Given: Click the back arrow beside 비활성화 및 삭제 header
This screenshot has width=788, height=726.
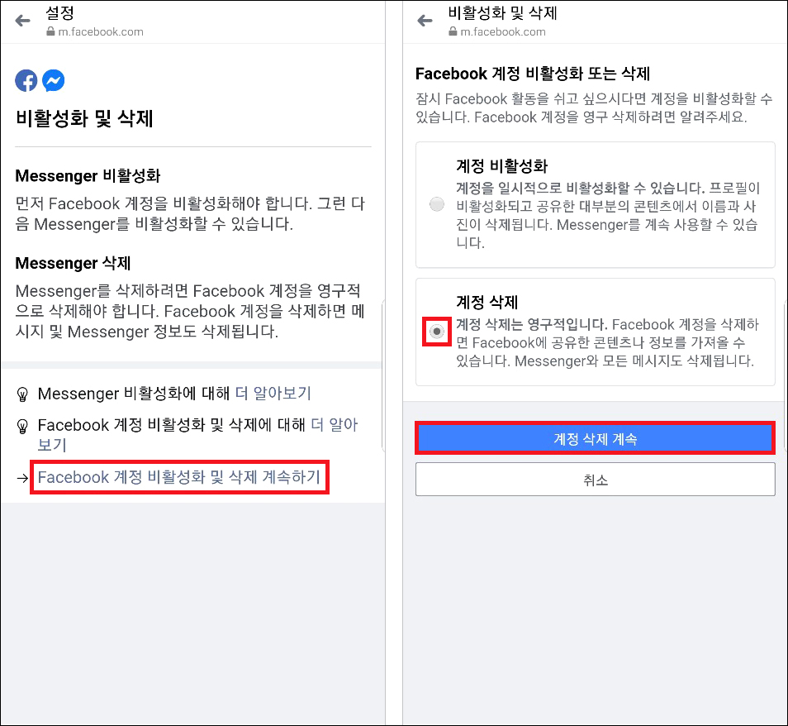Looking at the screenshot, I should point(425,21).
